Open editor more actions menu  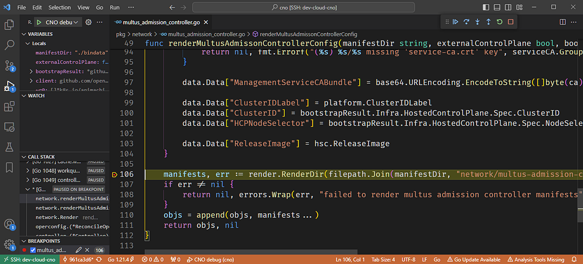click(x=573, y=22)
